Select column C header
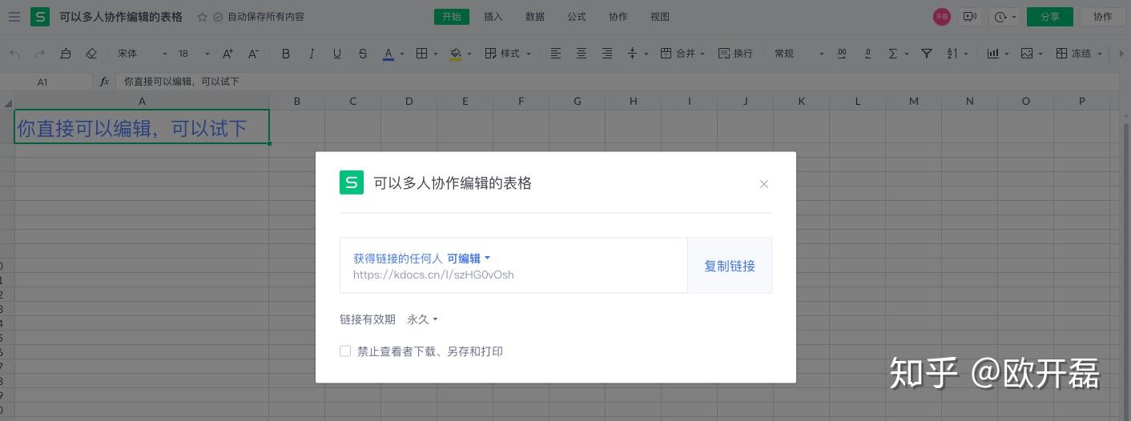1131x421 pixels. 352,101
